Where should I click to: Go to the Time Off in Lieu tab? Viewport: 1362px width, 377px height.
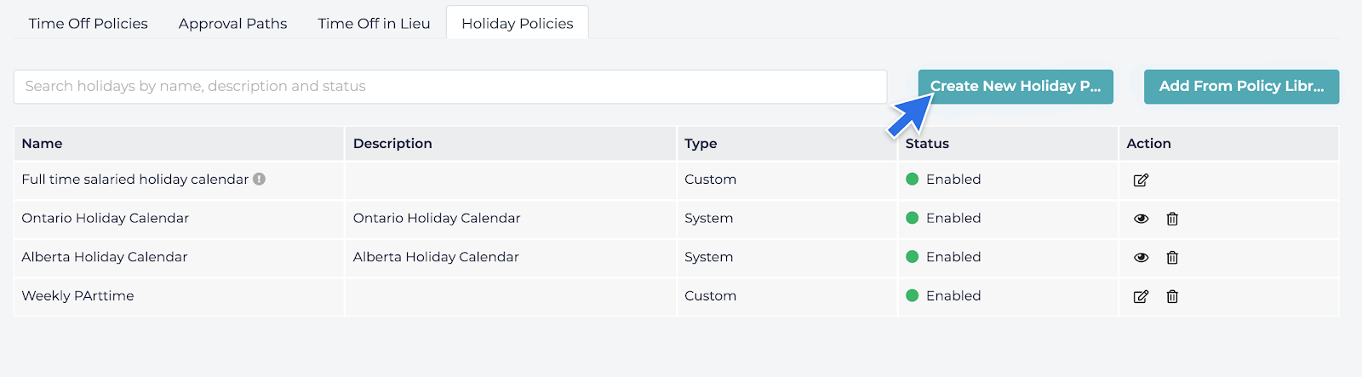pyautogui.click(x=374, y=24)
